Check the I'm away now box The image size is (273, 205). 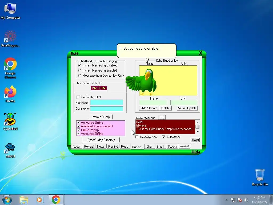click(x=137, y=137)
